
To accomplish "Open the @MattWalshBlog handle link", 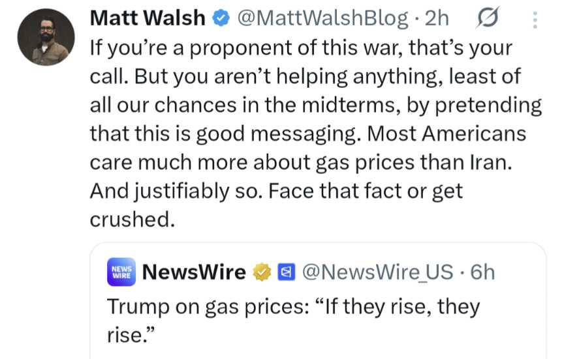I will [x=322, y=18].
